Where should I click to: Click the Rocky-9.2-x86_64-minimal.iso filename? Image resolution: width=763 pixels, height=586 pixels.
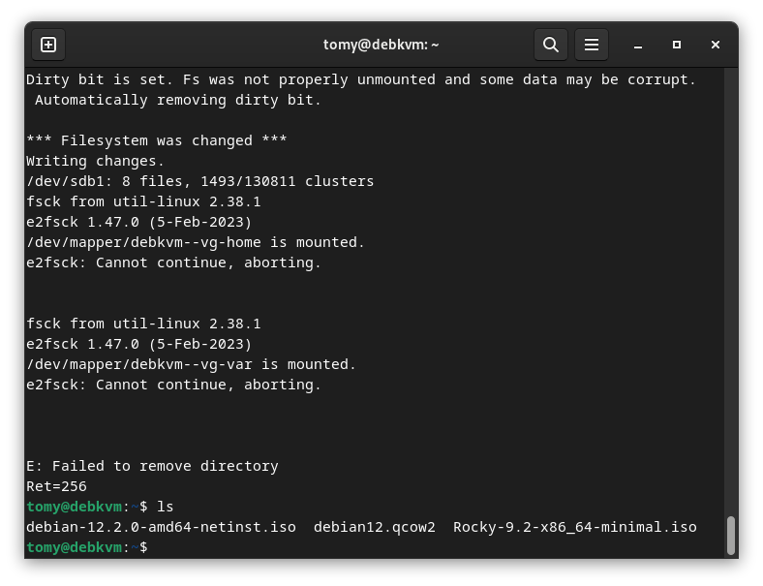(574, 527)
